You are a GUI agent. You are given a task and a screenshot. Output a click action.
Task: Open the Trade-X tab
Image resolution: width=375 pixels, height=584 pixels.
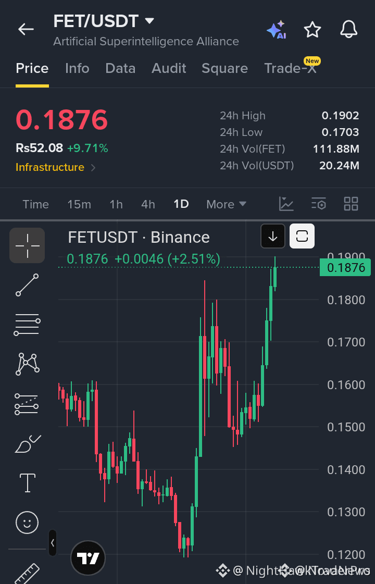tap(291, 69)
